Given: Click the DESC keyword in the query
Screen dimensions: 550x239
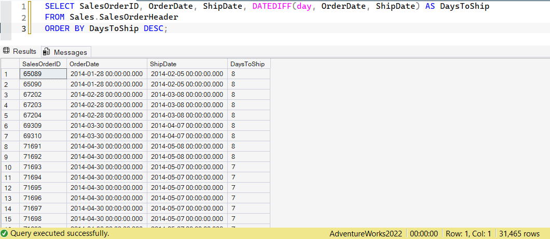Looking at the screenshot, I should [154, 28].
